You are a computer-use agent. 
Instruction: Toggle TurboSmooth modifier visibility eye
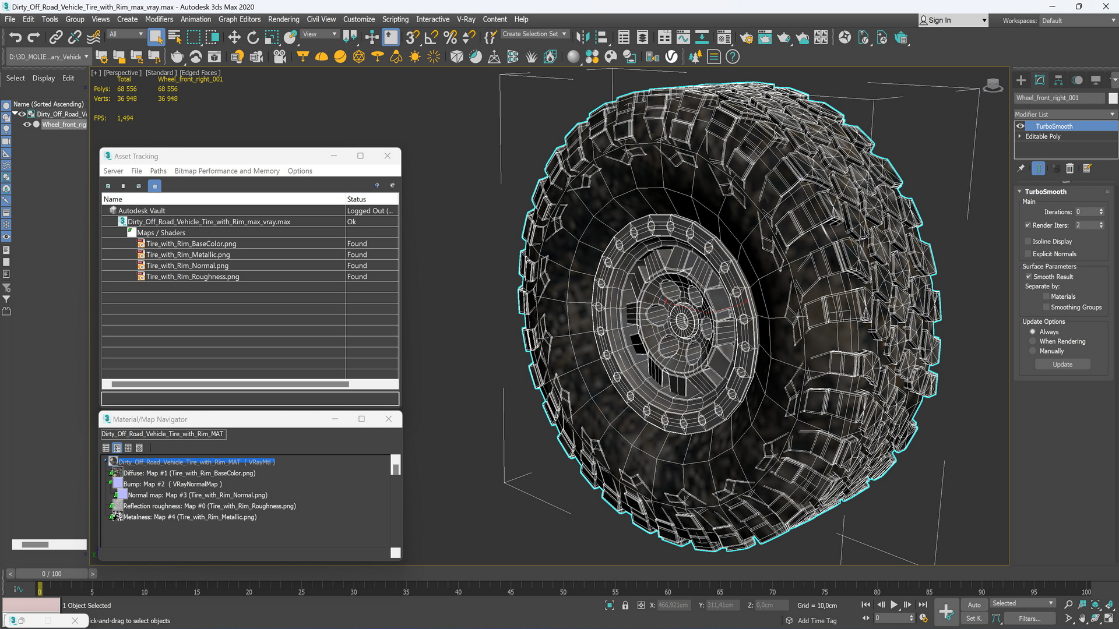click(x=1021, y=126)
